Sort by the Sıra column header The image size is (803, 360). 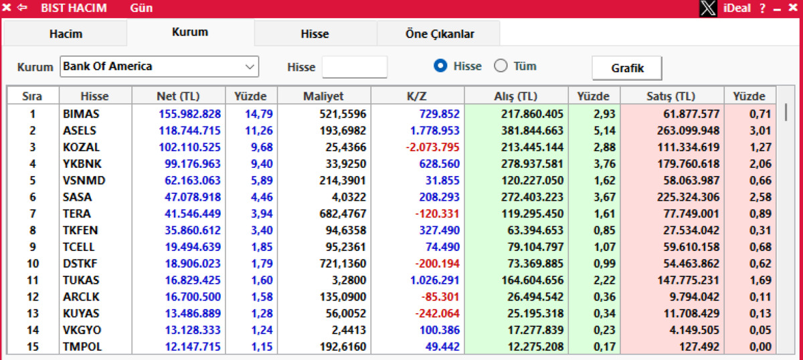pyautogui.click(x=33, y=96)
